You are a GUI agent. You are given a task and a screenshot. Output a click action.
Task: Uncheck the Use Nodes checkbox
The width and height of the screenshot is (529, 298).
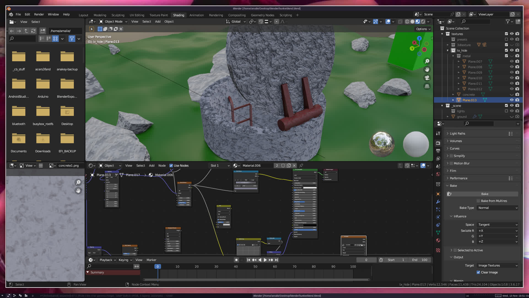point(171,166)
